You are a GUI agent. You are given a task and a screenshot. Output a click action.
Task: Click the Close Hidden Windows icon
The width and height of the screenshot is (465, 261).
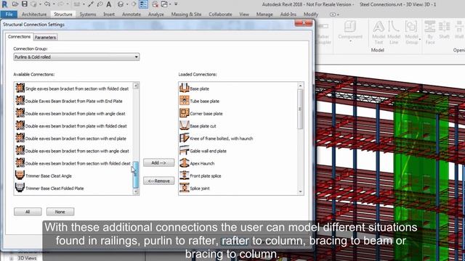pos(155,4)
